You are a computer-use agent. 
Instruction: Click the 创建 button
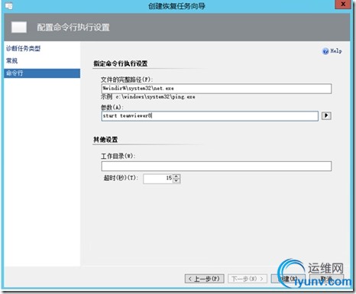click(x=288, y=279)
